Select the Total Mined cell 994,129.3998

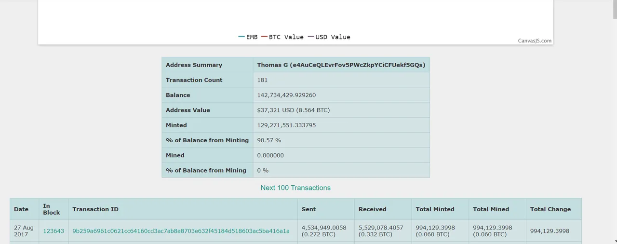point(497,231)
